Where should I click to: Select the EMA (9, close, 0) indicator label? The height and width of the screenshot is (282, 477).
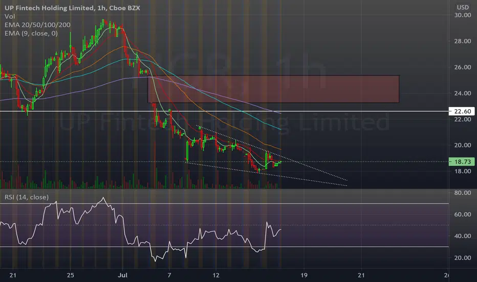31,33
